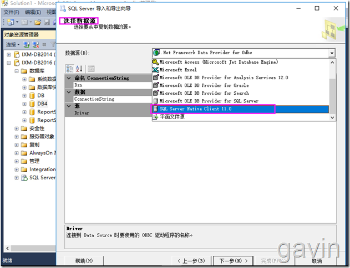Select the 系统数据库 folder icon
This screenshot has height=268, width=350.
point(32,79)
